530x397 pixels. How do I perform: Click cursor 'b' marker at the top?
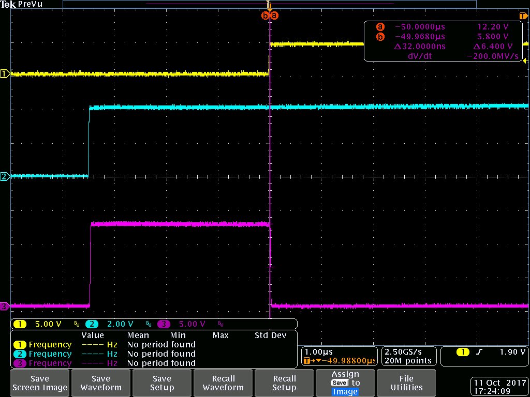click(266, 16)
